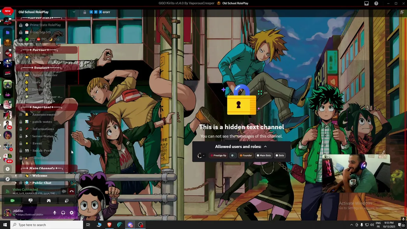Select the YMC Roleplay server icon
This screenshot has width=407, height=229.
[x=8, y=73]
